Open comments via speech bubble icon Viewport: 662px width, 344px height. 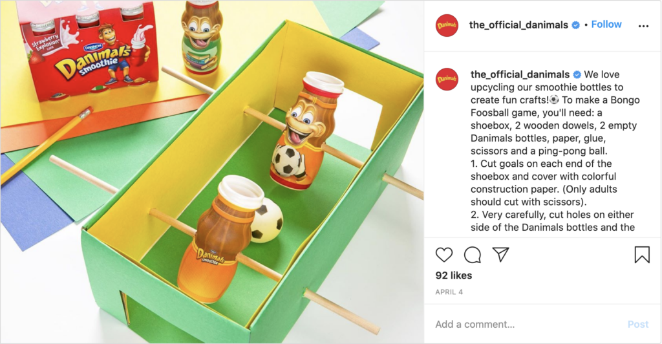472,255
